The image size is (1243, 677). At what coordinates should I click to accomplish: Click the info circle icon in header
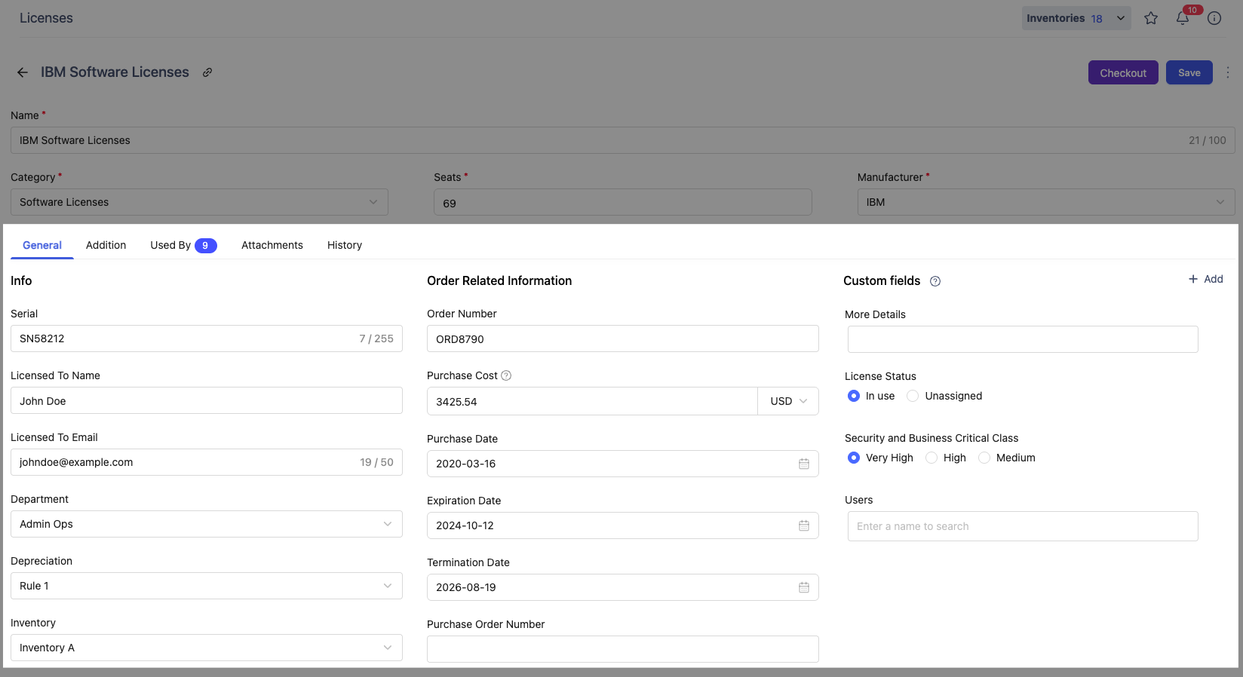coord(1214,18)
